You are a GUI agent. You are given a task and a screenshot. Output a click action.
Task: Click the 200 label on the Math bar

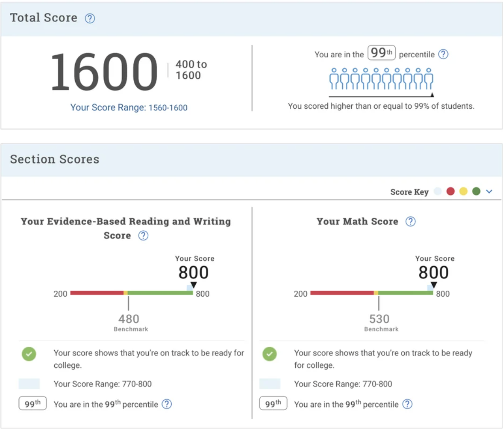click(300, 294)
